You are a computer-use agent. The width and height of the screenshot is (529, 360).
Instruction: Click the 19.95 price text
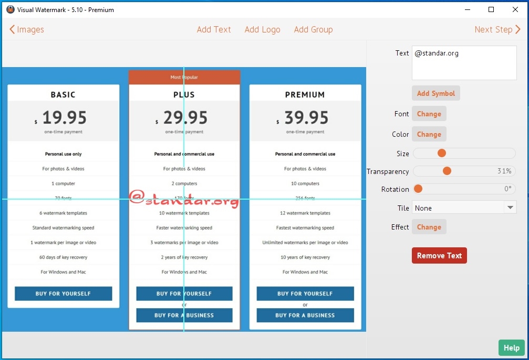tap(64, 118)
